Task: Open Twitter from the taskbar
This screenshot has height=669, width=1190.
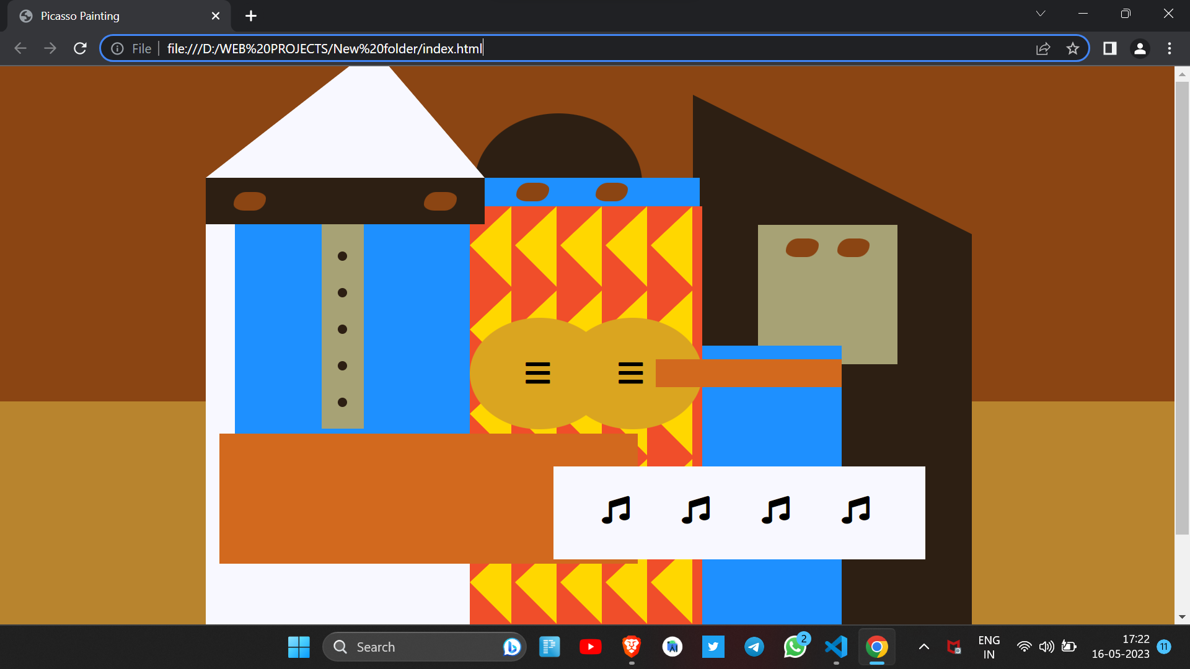Action: [x=713, y=646]
